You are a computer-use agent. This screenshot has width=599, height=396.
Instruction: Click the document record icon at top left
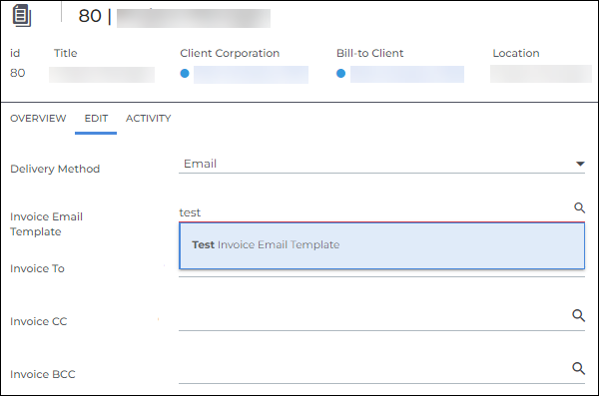[22, 16]
